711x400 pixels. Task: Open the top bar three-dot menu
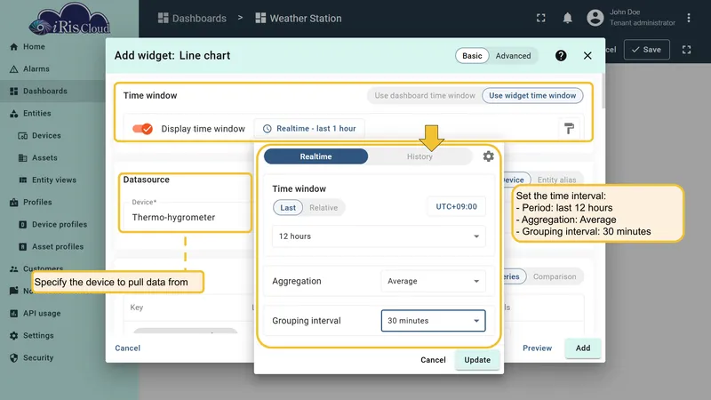(x=688, y=18)
